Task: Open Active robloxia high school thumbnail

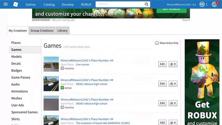Action: tap(51, 84)
